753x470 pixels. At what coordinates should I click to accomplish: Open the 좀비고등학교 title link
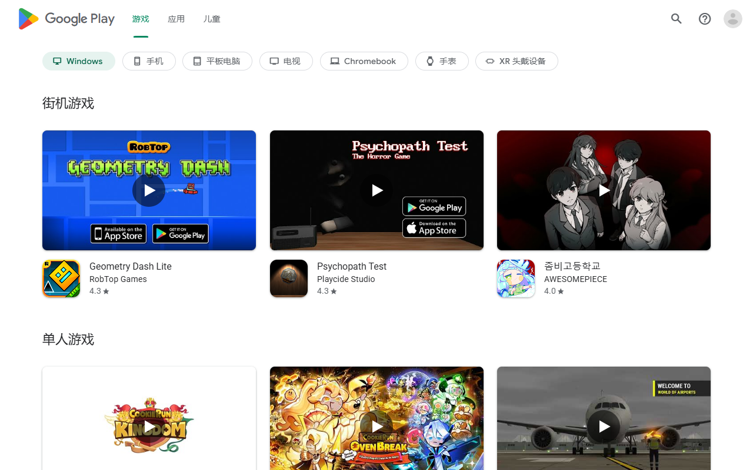(x=572, y=266)
